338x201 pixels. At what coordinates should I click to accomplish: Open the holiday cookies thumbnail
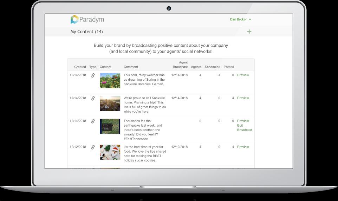[110, 152]
